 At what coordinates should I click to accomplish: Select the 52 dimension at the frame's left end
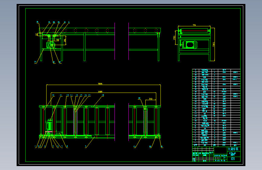[x=37, y=34]
